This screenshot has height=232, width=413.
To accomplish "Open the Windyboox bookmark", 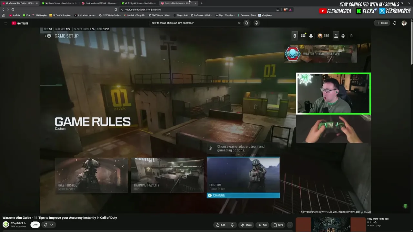I will coord(265,15).
